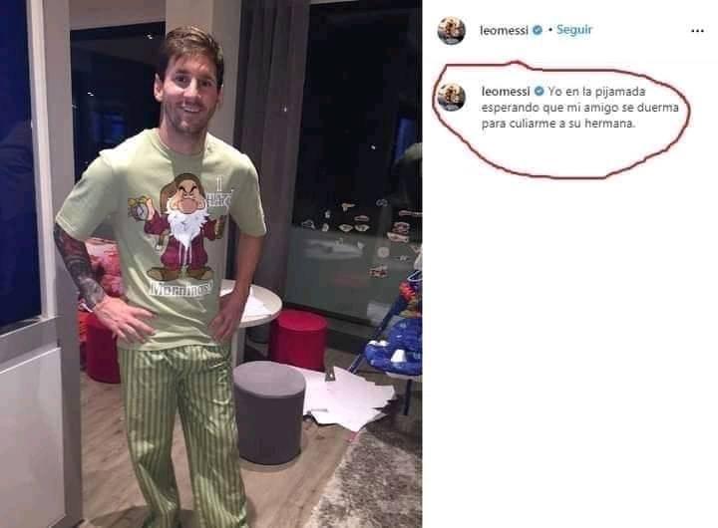The width and height of the screenshot is (718, 528).
Task: Click verified badge beside header username
Action: tap(538, 30)
